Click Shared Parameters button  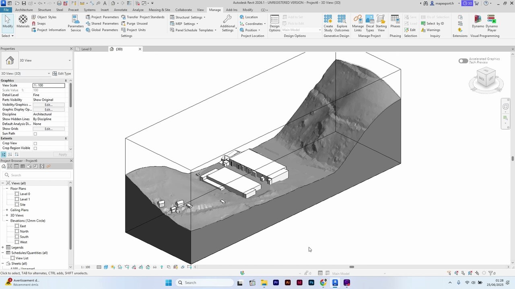(102, 24)
